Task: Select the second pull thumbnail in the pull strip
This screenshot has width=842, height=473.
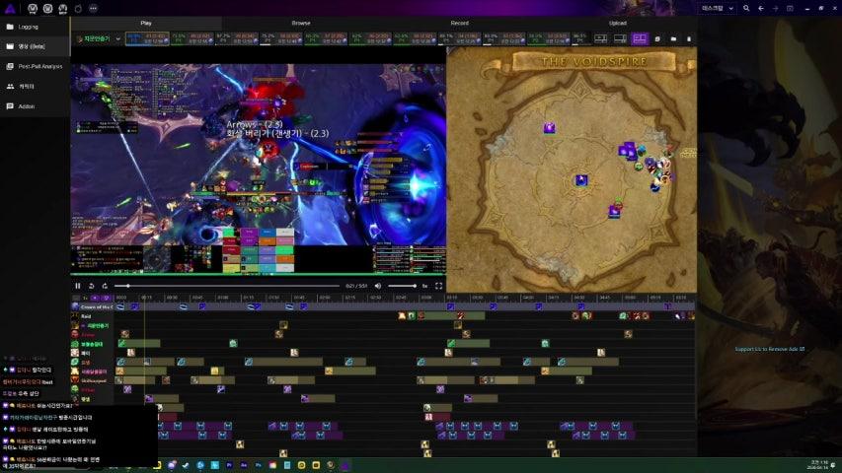Action: pyautogui.click(x=191, y=38)
